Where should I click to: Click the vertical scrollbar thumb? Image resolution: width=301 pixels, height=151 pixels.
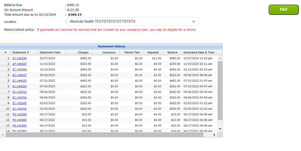[220, 90]
